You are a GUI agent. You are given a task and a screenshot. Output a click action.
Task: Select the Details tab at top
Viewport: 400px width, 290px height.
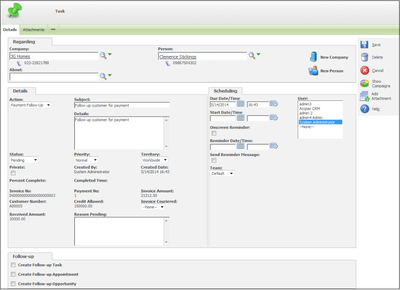tap(10, 30)
